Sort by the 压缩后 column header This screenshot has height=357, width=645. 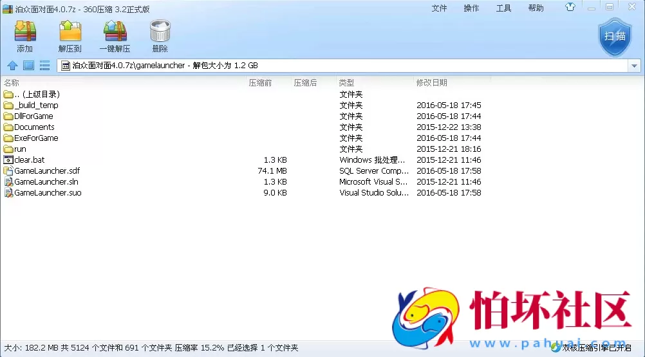coord(305,82)
